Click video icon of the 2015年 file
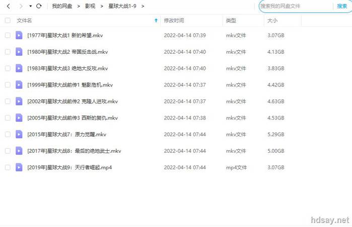352x227 pixels. point(19,134)
